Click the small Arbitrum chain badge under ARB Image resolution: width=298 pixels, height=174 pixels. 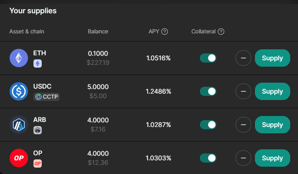coord(38,130)
